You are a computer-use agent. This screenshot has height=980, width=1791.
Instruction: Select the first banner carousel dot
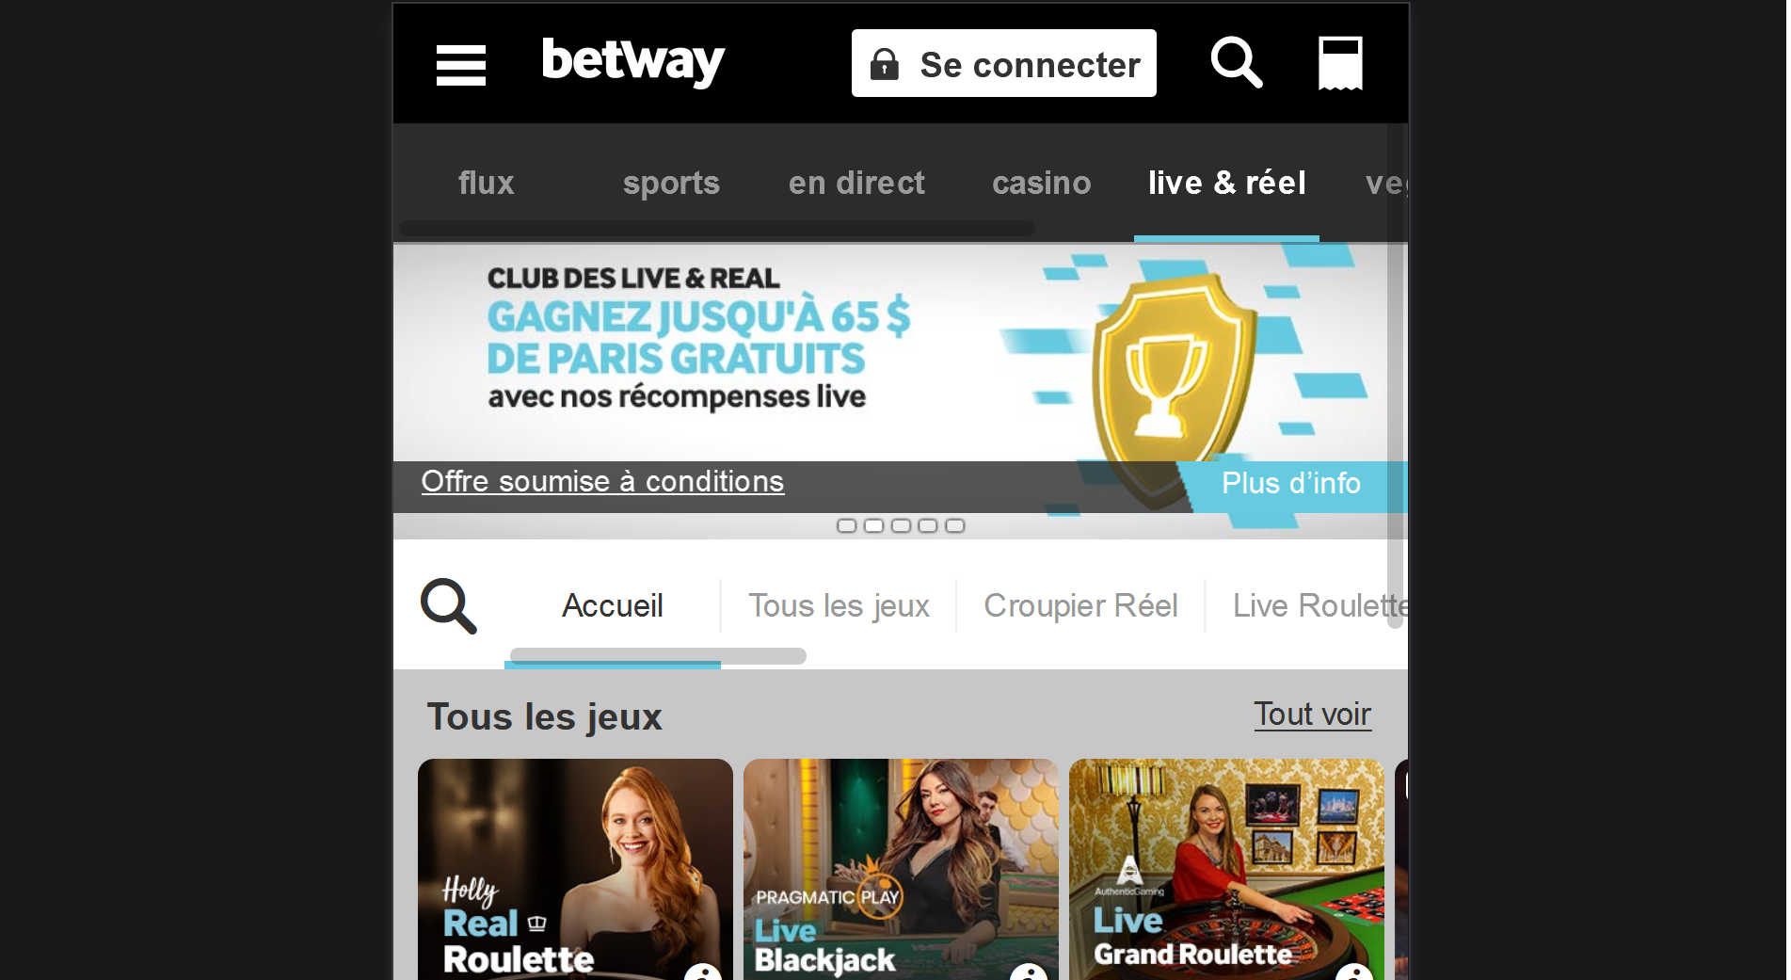(847, 525)
